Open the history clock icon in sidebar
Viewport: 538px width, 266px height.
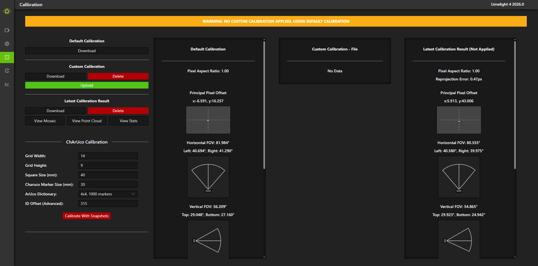pos(7,71)
